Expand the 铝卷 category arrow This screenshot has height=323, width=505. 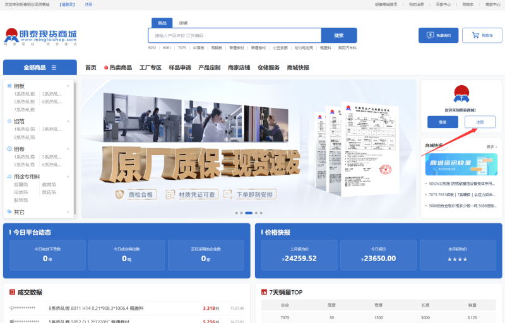tap(68, 149)
